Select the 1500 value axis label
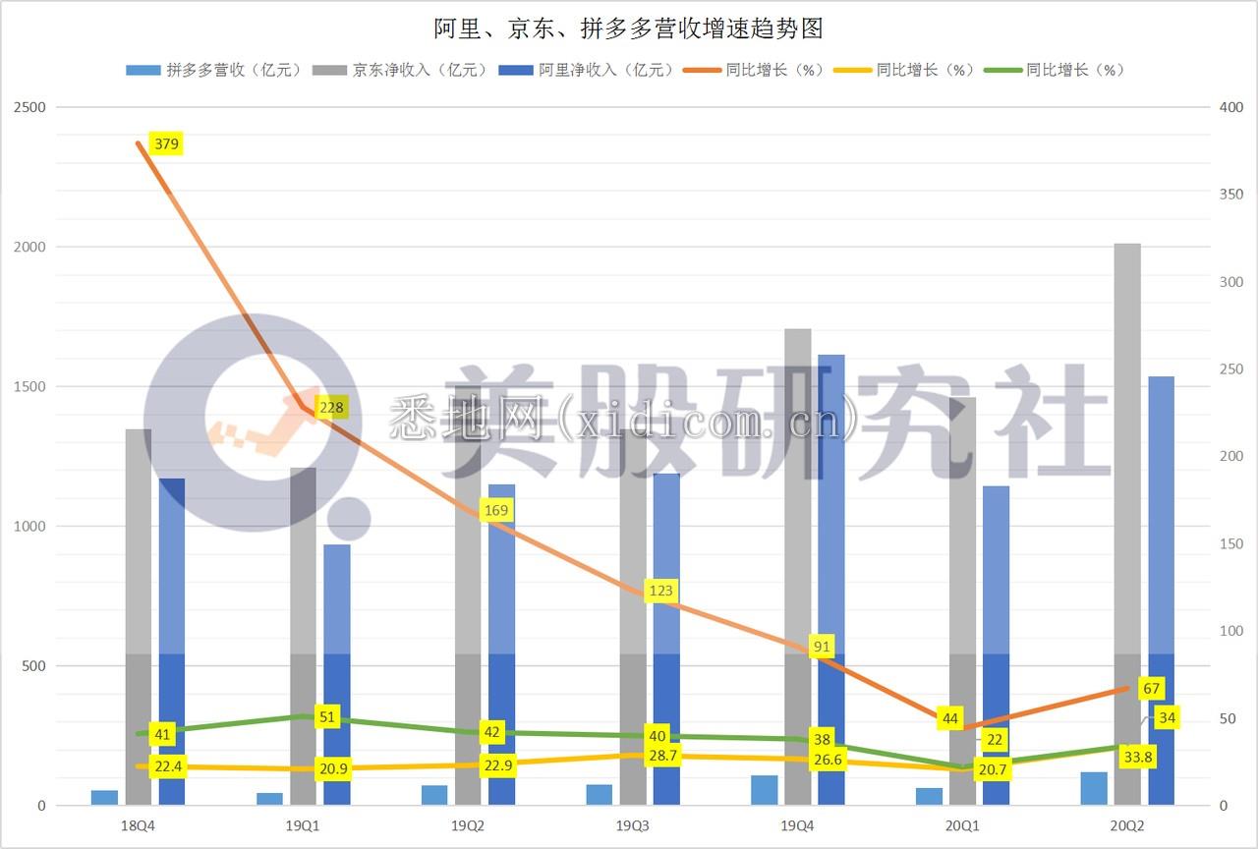Viewport: 1258px width, 849px height. click(29, 386)
